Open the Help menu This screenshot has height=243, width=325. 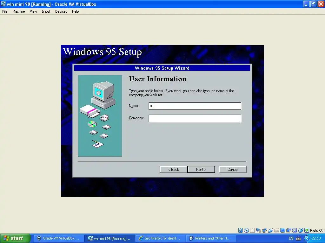point(76,11)
